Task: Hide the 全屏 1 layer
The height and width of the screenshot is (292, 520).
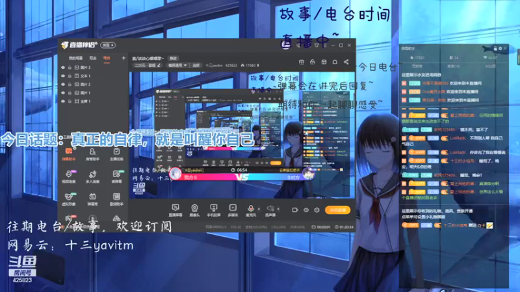Action: [62, 101]
